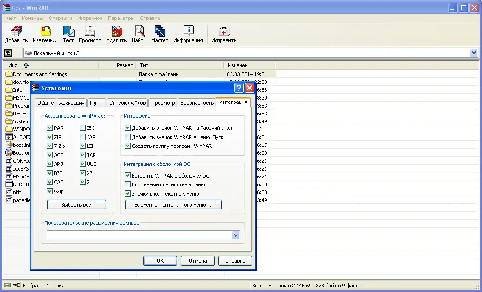Screen dimensions: 482x292
Task: Switch to the Список файлов tab
Action: (x=127, y=102)
